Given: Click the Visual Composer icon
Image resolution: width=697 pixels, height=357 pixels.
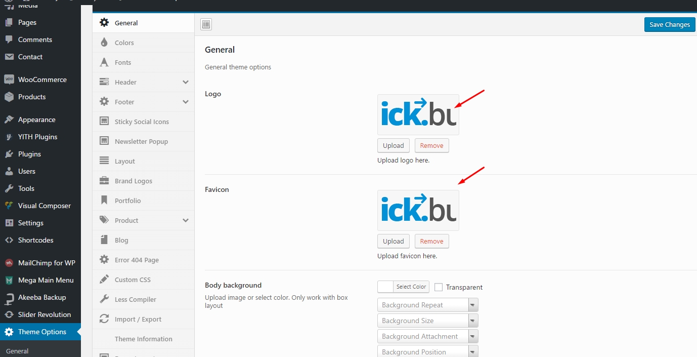Looking at the screenshot, I should click(x=9, y=206).
